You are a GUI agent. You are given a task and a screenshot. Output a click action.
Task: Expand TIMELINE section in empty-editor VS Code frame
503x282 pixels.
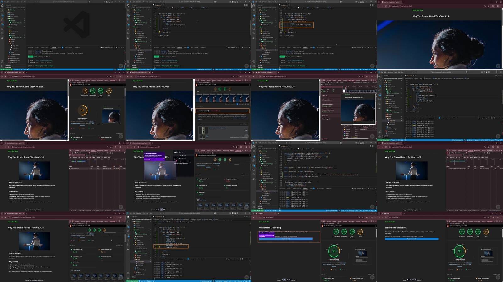coord(8,67)
